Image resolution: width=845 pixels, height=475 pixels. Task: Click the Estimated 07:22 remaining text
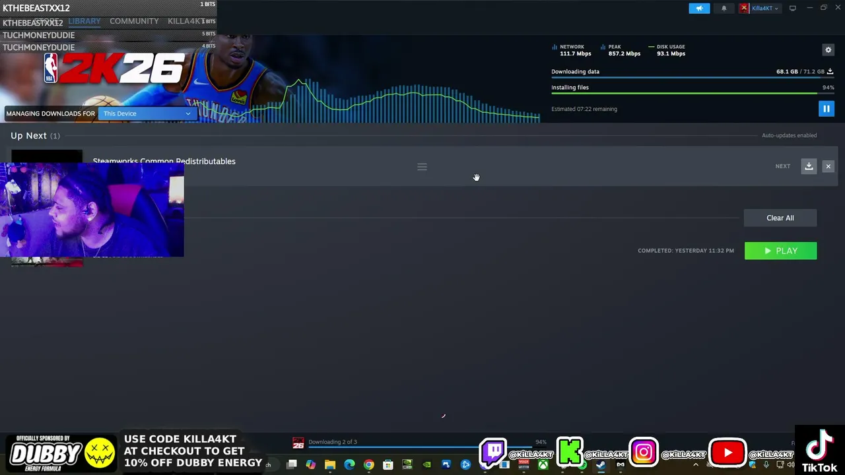coord(584,109)
